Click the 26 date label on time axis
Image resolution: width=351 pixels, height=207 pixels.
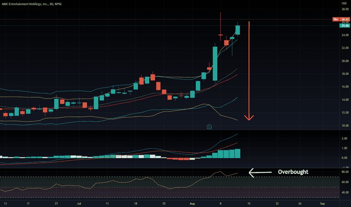click(300, 204)
